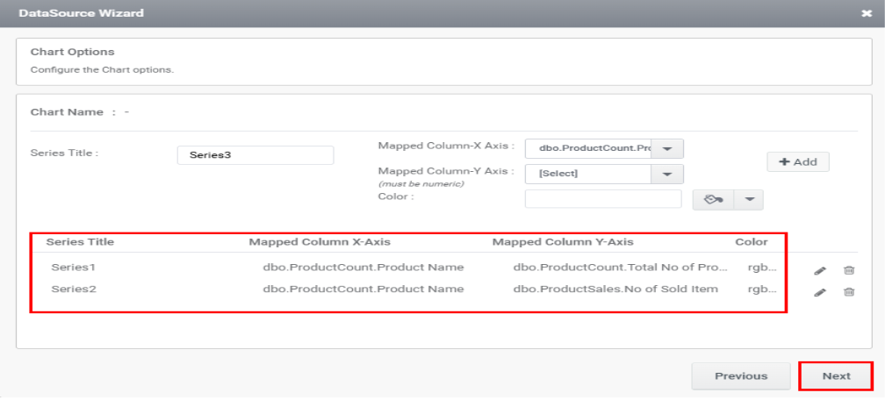Click the Add series button
This screenshot has width=885, height=400.
coord(797,161)
